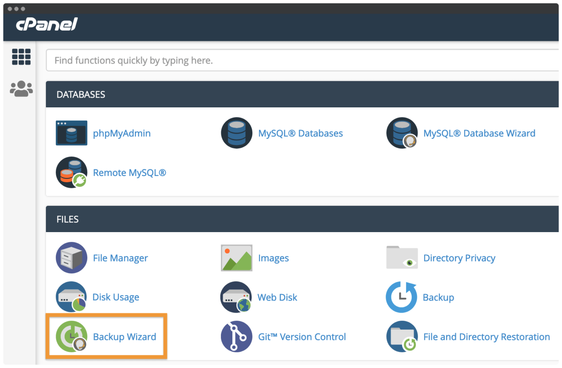The width and height of the screenshot is (562, 368).
Task: Click the MySQL Databases icon
Action: (x=236, y=133)
